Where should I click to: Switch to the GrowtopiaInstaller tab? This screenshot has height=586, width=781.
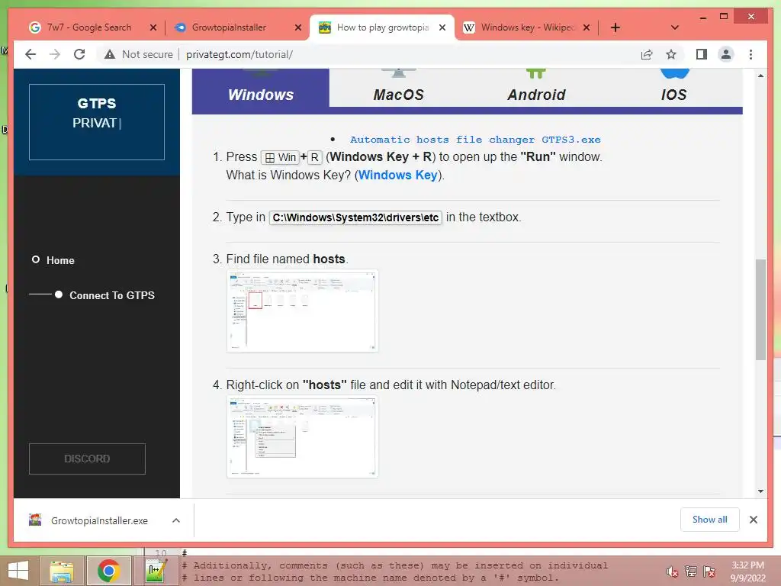229,27
